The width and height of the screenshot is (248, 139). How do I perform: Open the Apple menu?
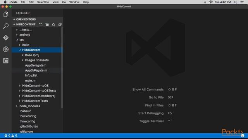pos(5,2)
